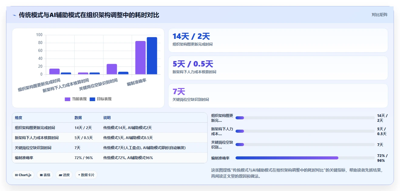Open the Chart.js chip
Screen dimensions: 400x191
[23, 175]
